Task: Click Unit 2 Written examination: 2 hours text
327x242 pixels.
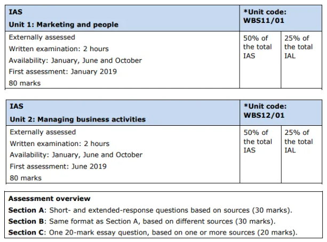Action: [59, 143]
